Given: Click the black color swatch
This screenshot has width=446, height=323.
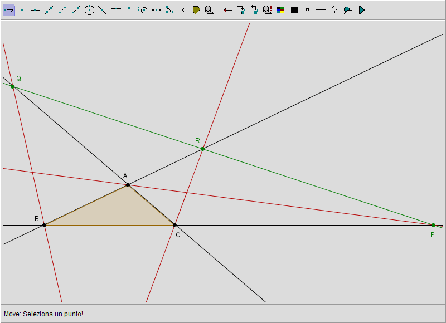Looking at the screenshot, I should [294, 10].
